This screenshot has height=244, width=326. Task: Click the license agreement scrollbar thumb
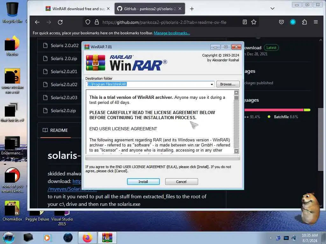point(237,98)
